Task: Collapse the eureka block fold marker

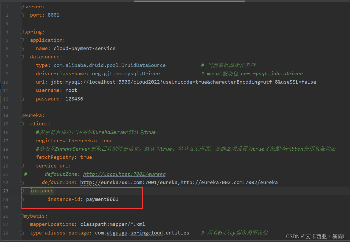Action: tap(22, 116)
